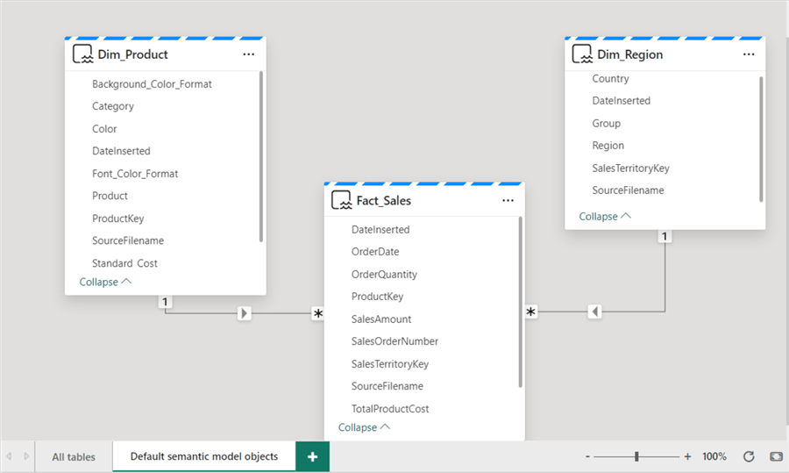Open Dim_Product more options ellipsis

click(x=249, y=54)
